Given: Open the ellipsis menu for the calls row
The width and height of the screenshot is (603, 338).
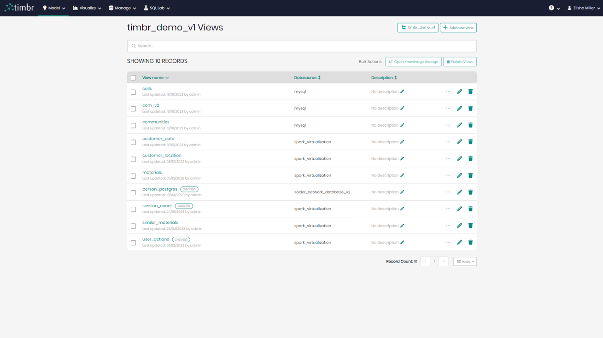Looking at the screenshot, I should click(x=448, y=92).
